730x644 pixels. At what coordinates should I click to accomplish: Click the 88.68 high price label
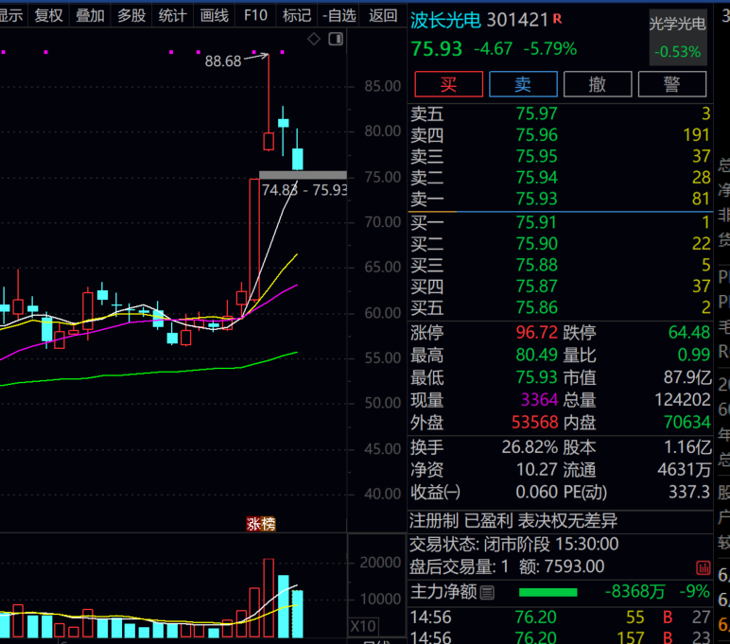[223, 61]
